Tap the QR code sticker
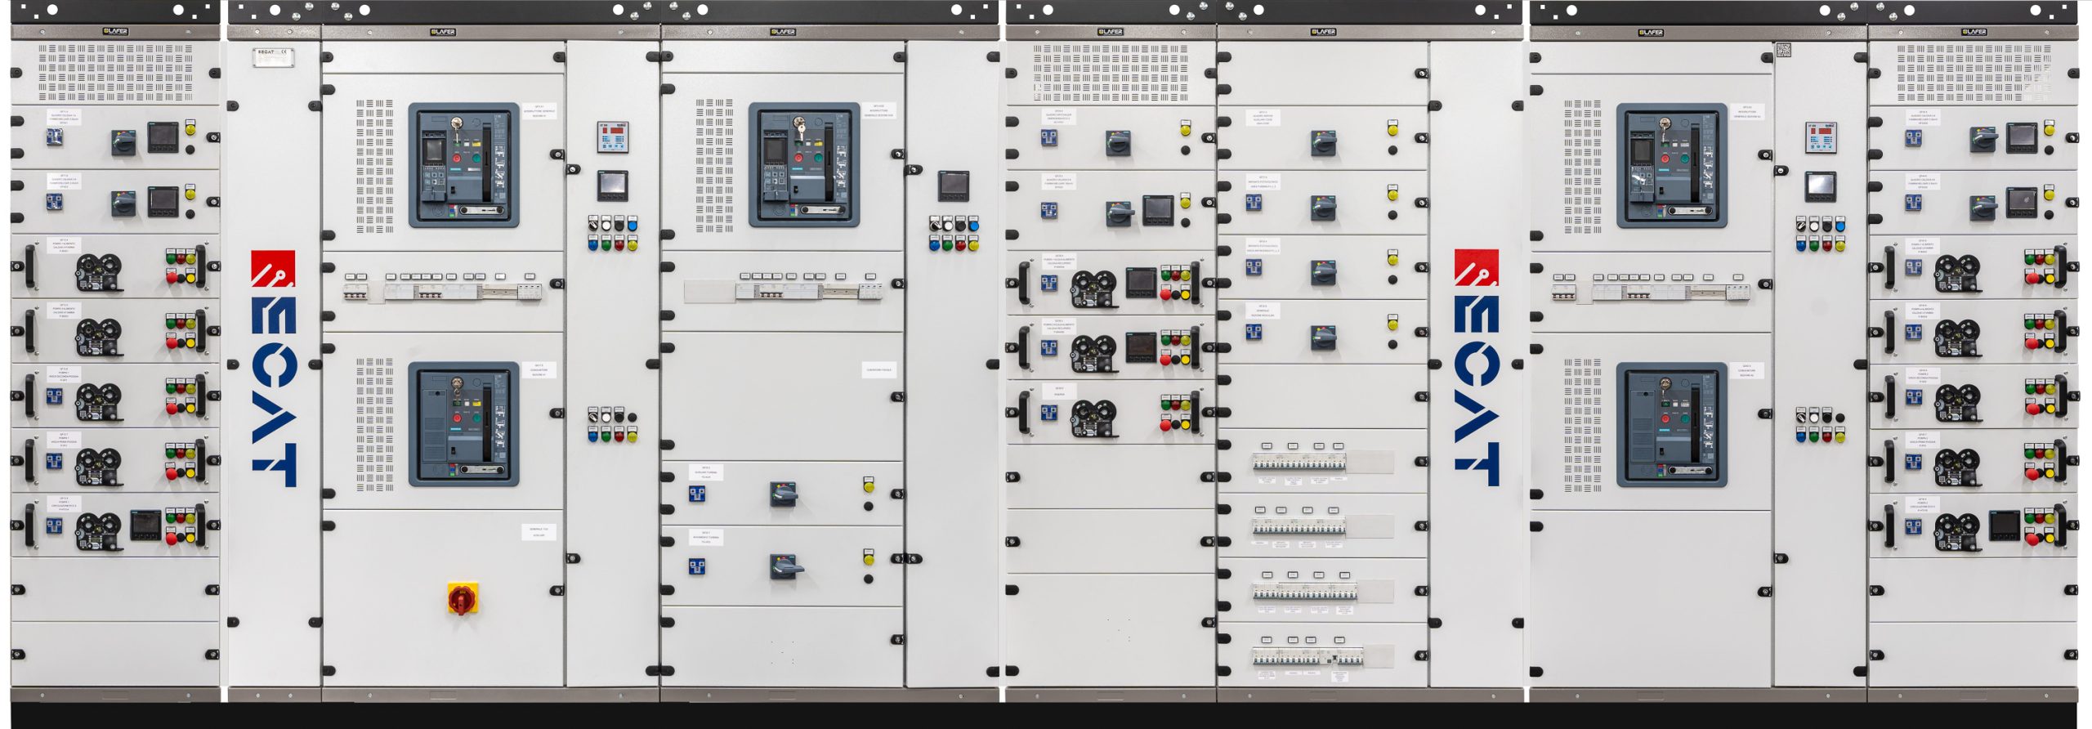 (x=1784, y=50)
